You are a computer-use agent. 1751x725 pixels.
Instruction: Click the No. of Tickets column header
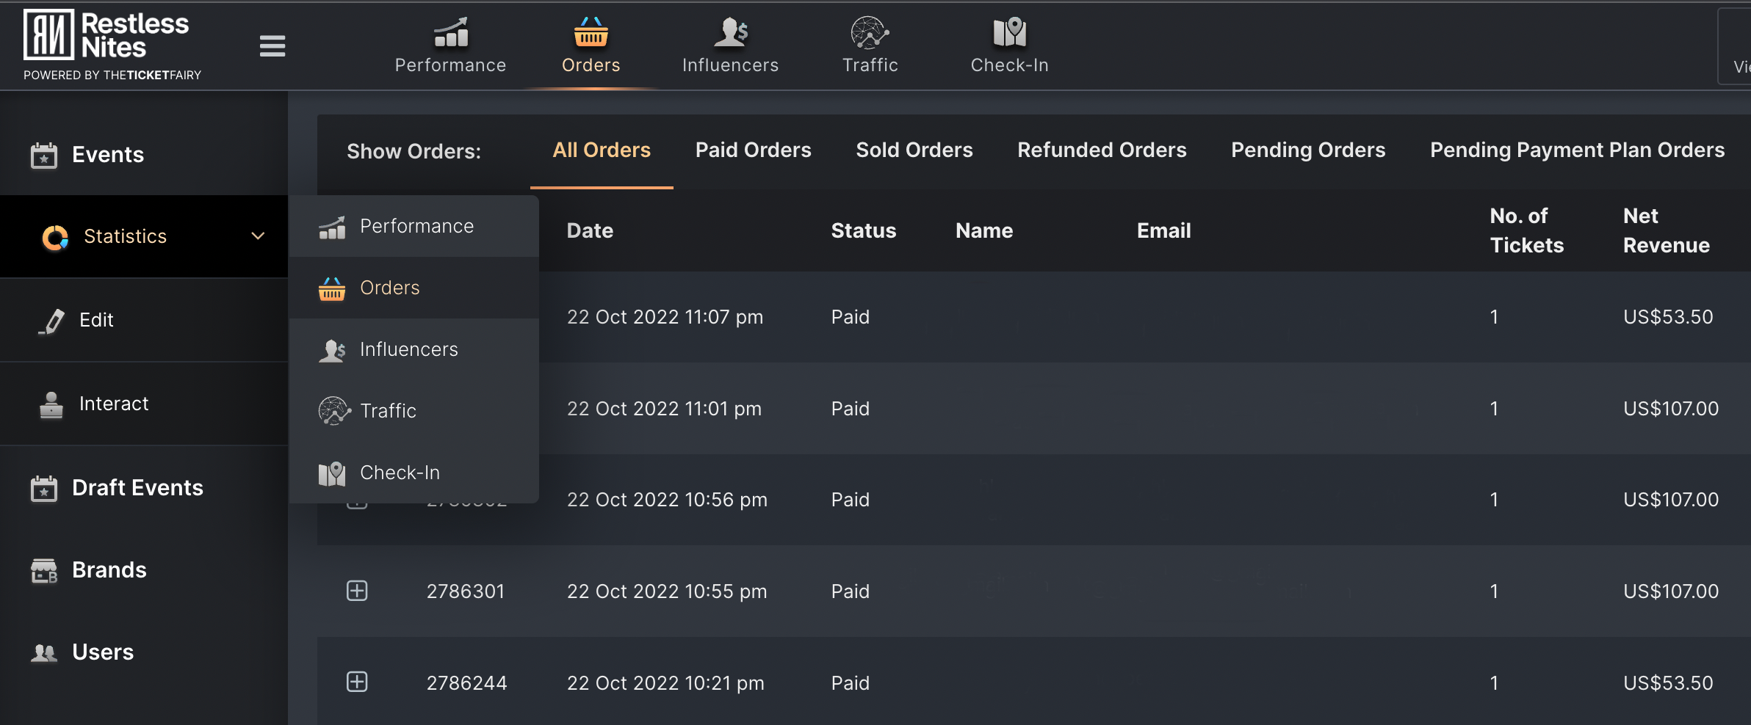click(x=1526, y=230)
